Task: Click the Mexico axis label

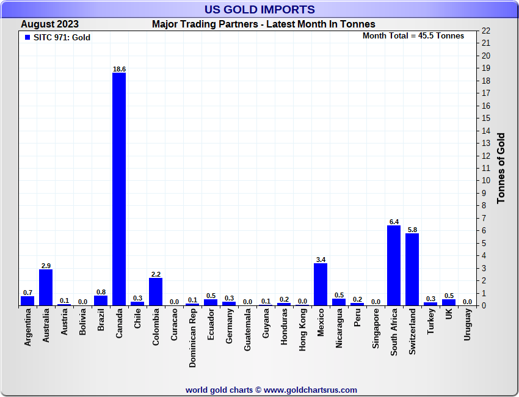Action: click(321, 322)
